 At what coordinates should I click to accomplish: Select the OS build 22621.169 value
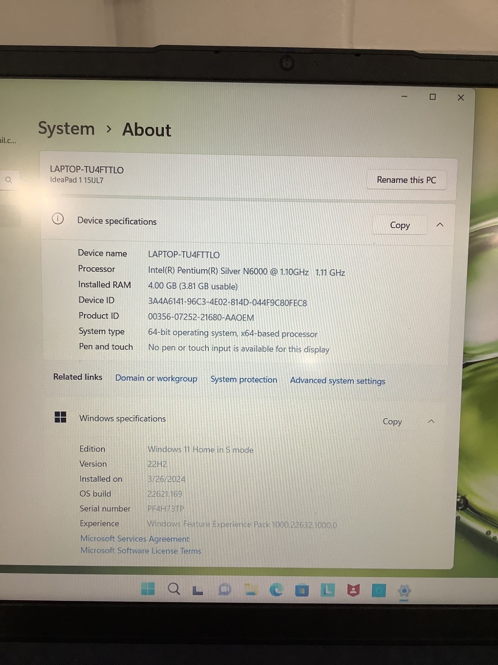(165, 494)
